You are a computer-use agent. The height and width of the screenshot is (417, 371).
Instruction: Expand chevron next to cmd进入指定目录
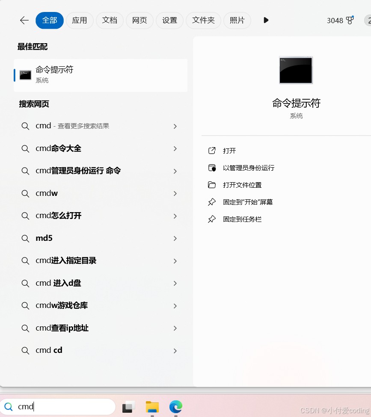tap(175, 261)
